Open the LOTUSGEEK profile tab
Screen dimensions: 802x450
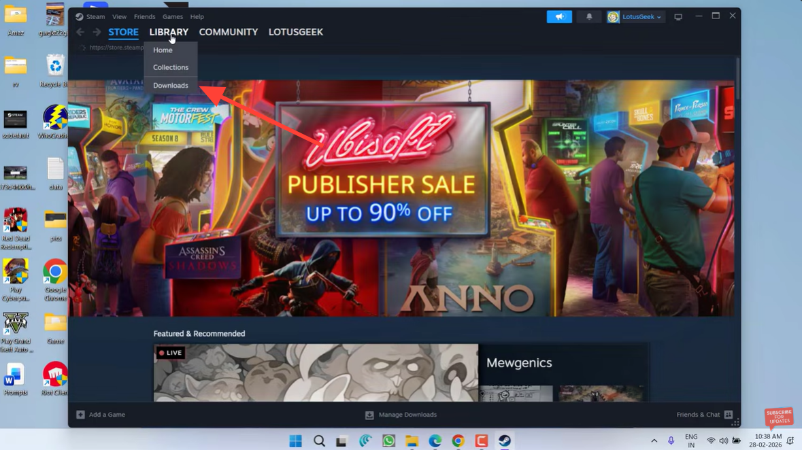pos(295,32)
